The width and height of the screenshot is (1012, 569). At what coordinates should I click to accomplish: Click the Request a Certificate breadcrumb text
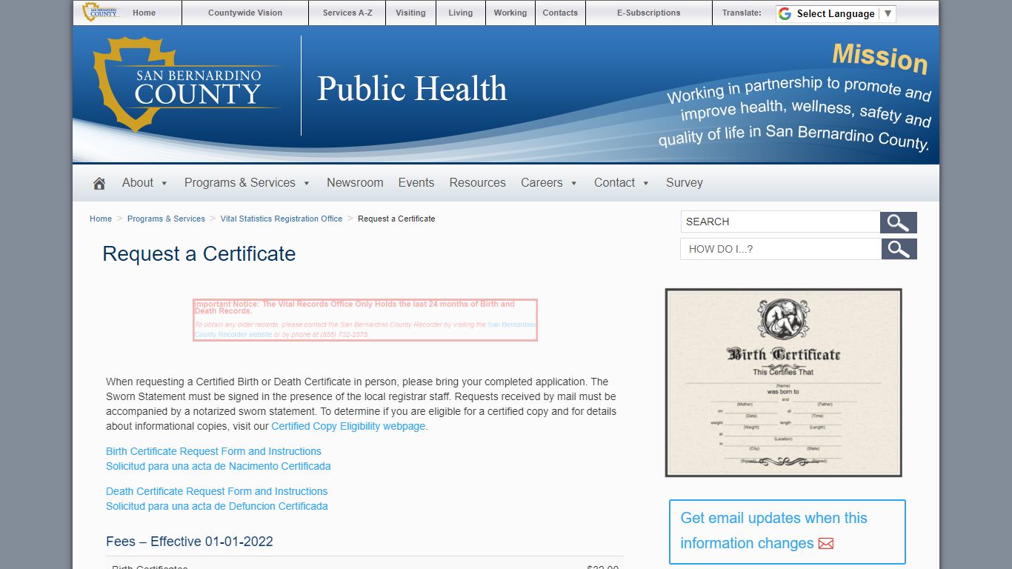point(396,219)
